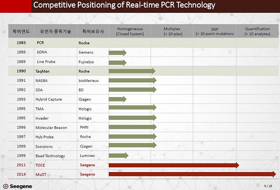280x190 pixels.
Task: Click 'Hologic' in the TMA row
Action: pyautogui.click(x=85, y=109)
